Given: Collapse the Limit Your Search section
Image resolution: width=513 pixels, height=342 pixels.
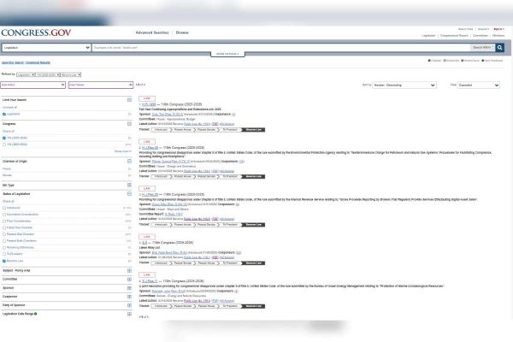Looking at the screenshot, I should click(129, 100).
